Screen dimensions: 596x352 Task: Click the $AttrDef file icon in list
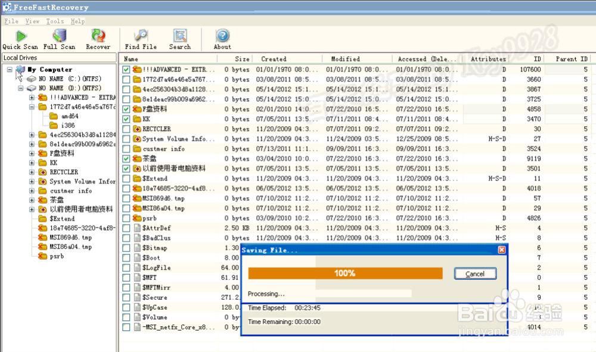[137, 228]
